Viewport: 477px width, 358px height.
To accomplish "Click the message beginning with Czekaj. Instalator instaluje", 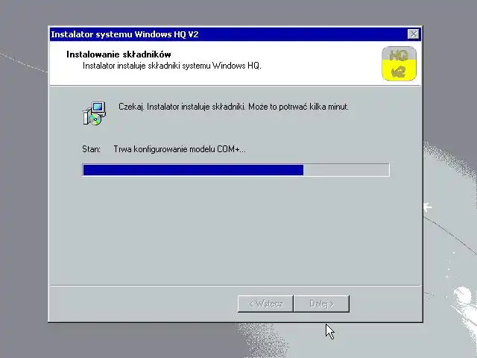I will pos(233,107).
